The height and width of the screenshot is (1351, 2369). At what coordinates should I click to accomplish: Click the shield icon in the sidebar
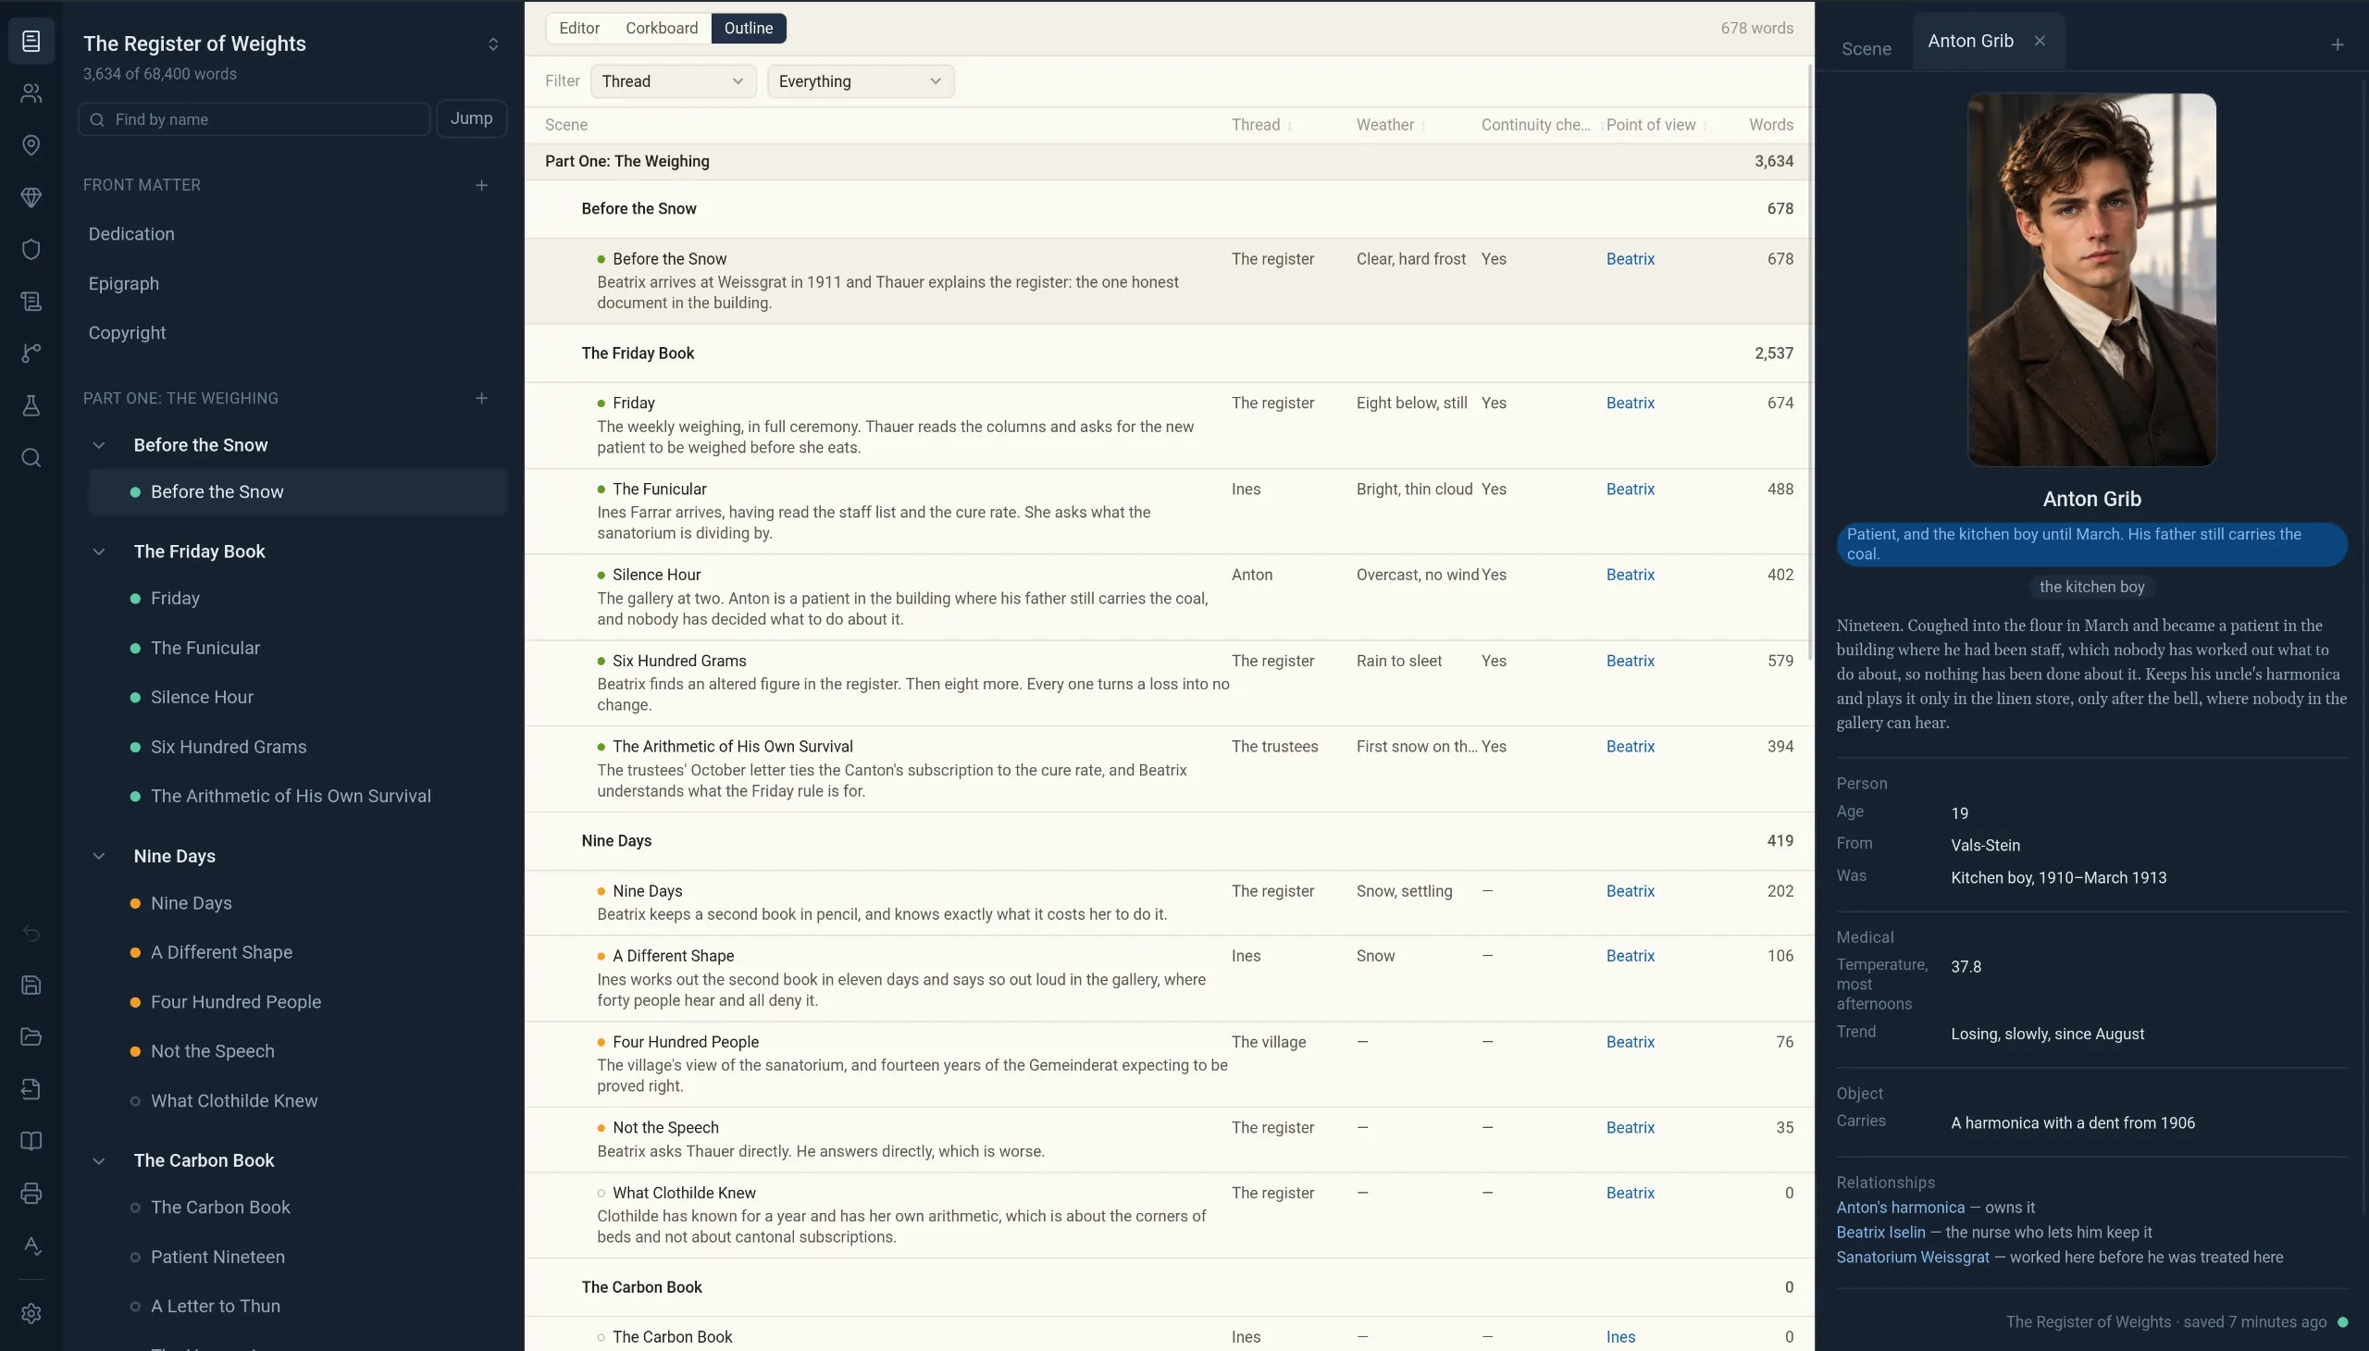[x=31, y=249]
